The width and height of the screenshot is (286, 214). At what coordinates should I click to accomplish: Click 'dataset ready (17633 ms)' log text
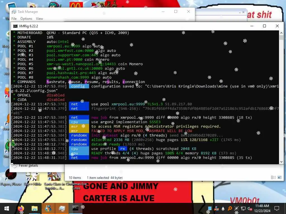point(118,144)
